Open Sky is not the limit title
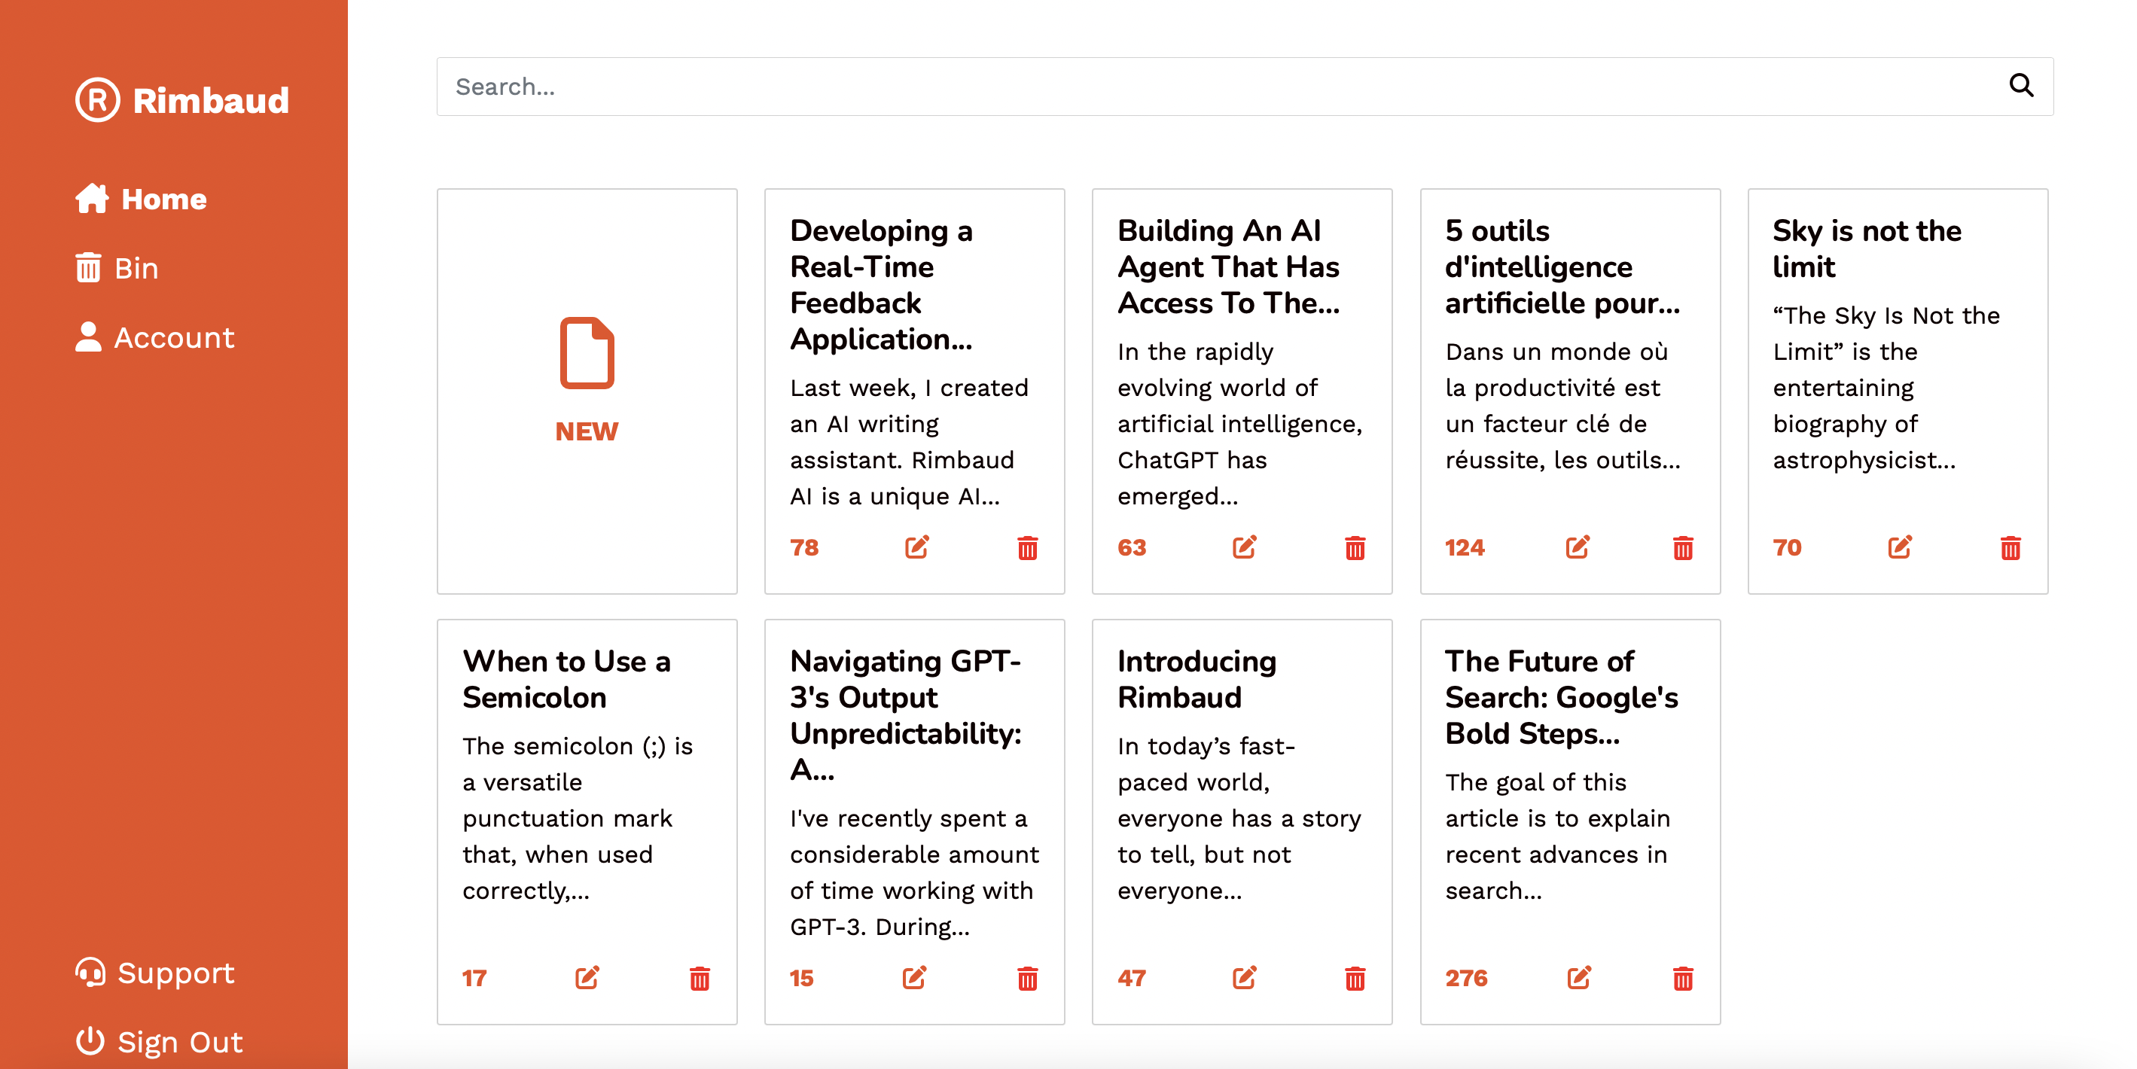 [x=1867, y=248]
